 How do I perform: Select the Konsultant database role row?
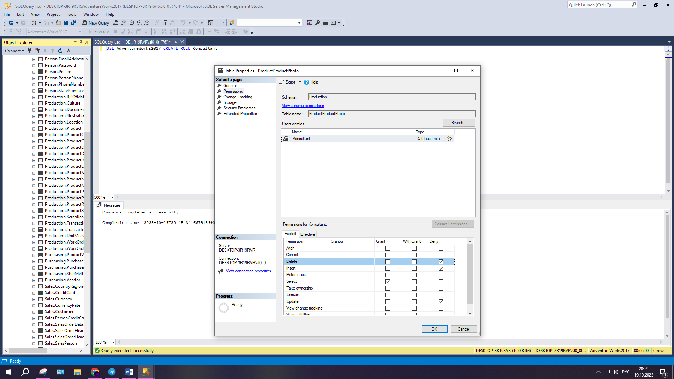368,139
